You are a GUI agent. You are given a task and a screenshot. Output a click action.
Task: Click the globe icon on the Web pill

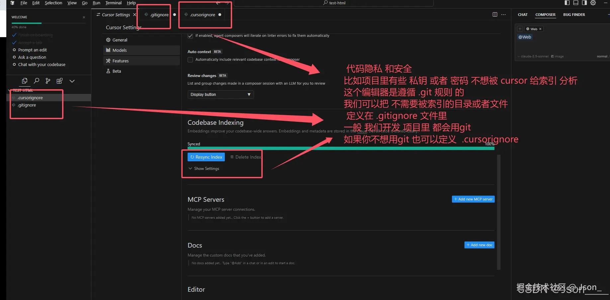pos(528,29)
